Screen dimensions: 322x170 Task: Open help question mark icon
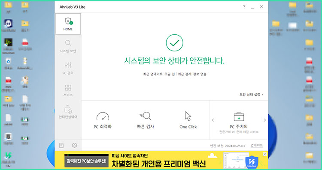pyautogui.click(x=244, y=7)
